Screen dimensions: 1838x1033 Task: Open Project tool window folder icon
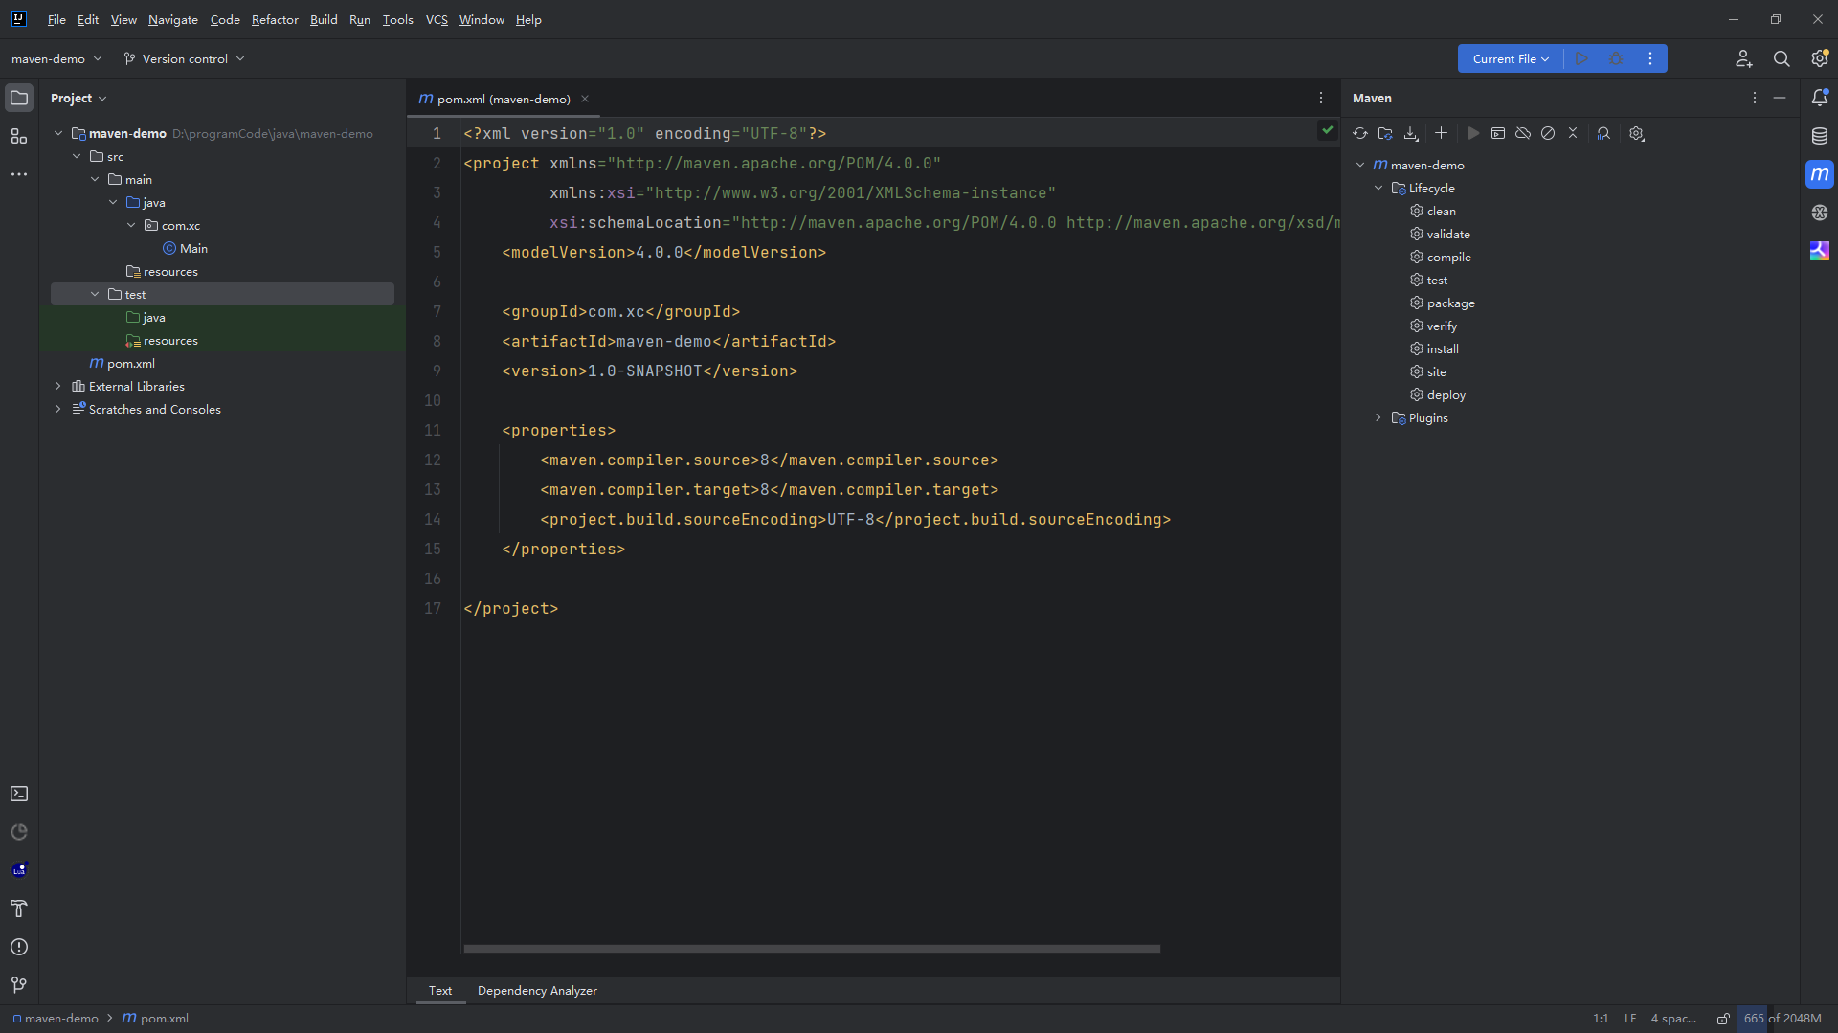19,98
